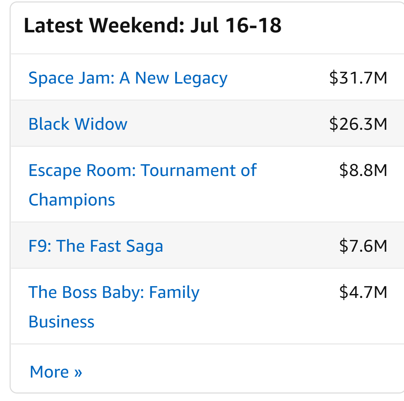
Task: Click the $8.8M gross for Escape Room
Action: tap(363, 170)
